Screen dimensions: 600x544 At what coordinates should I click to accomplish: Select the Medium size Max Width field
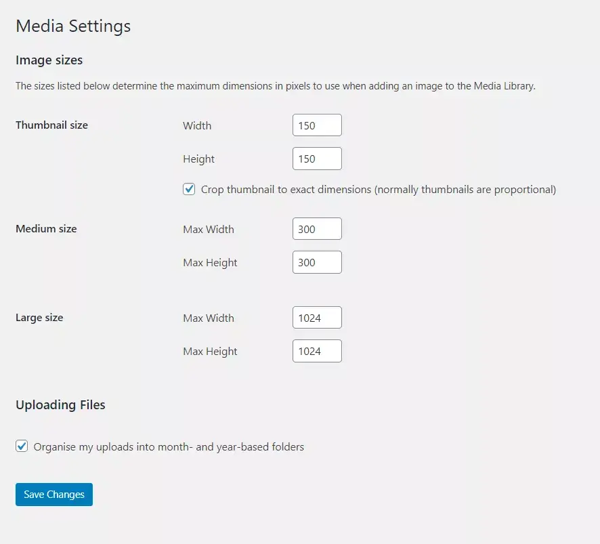coord(316,228)
